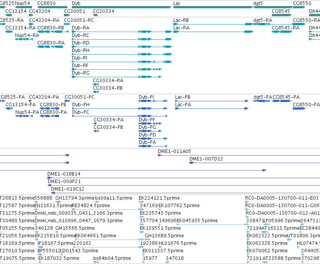Open protein CG8830-PB
This screenshot has height=264, width=320.
coord(53,105)
